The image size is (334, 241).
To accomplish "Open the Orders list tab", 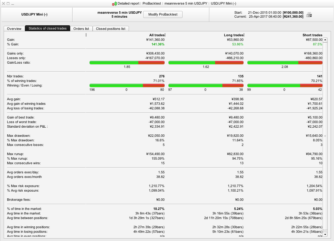I will click(x=81, y=29).
